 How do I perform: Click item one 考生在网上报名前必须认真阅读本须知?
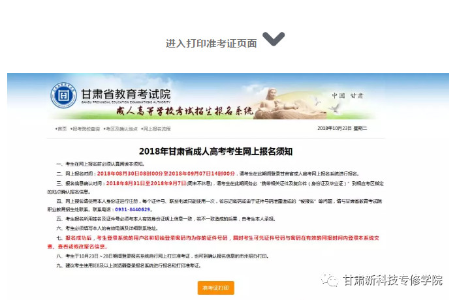pyautogui.click(x=101, y=164)
